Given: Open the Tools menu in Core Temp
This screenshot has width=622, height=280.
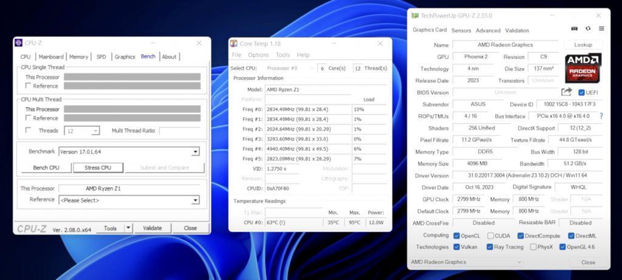Looking at the screenshot, I should 283,55.
